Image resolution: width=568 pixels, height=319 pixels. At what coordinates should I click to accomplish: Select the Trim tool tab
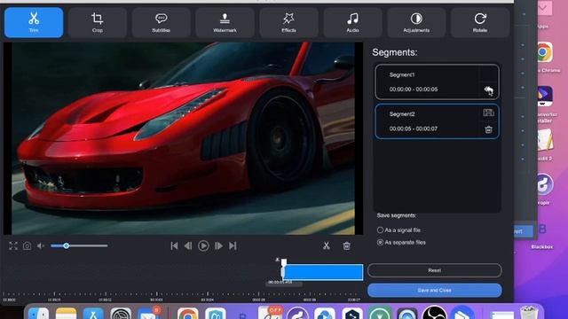click(x=34, y=22)
